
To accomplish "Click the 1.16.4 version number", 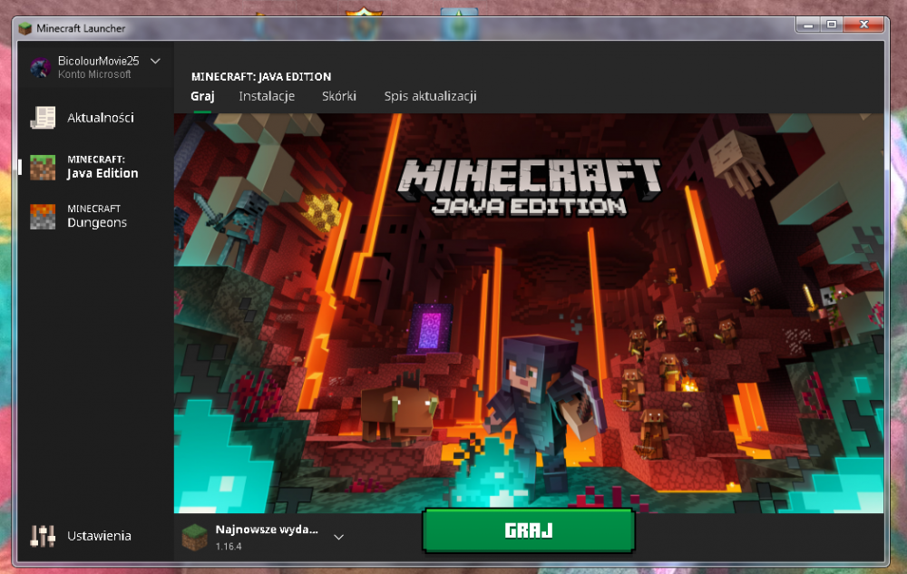I will tap(229, 546).
